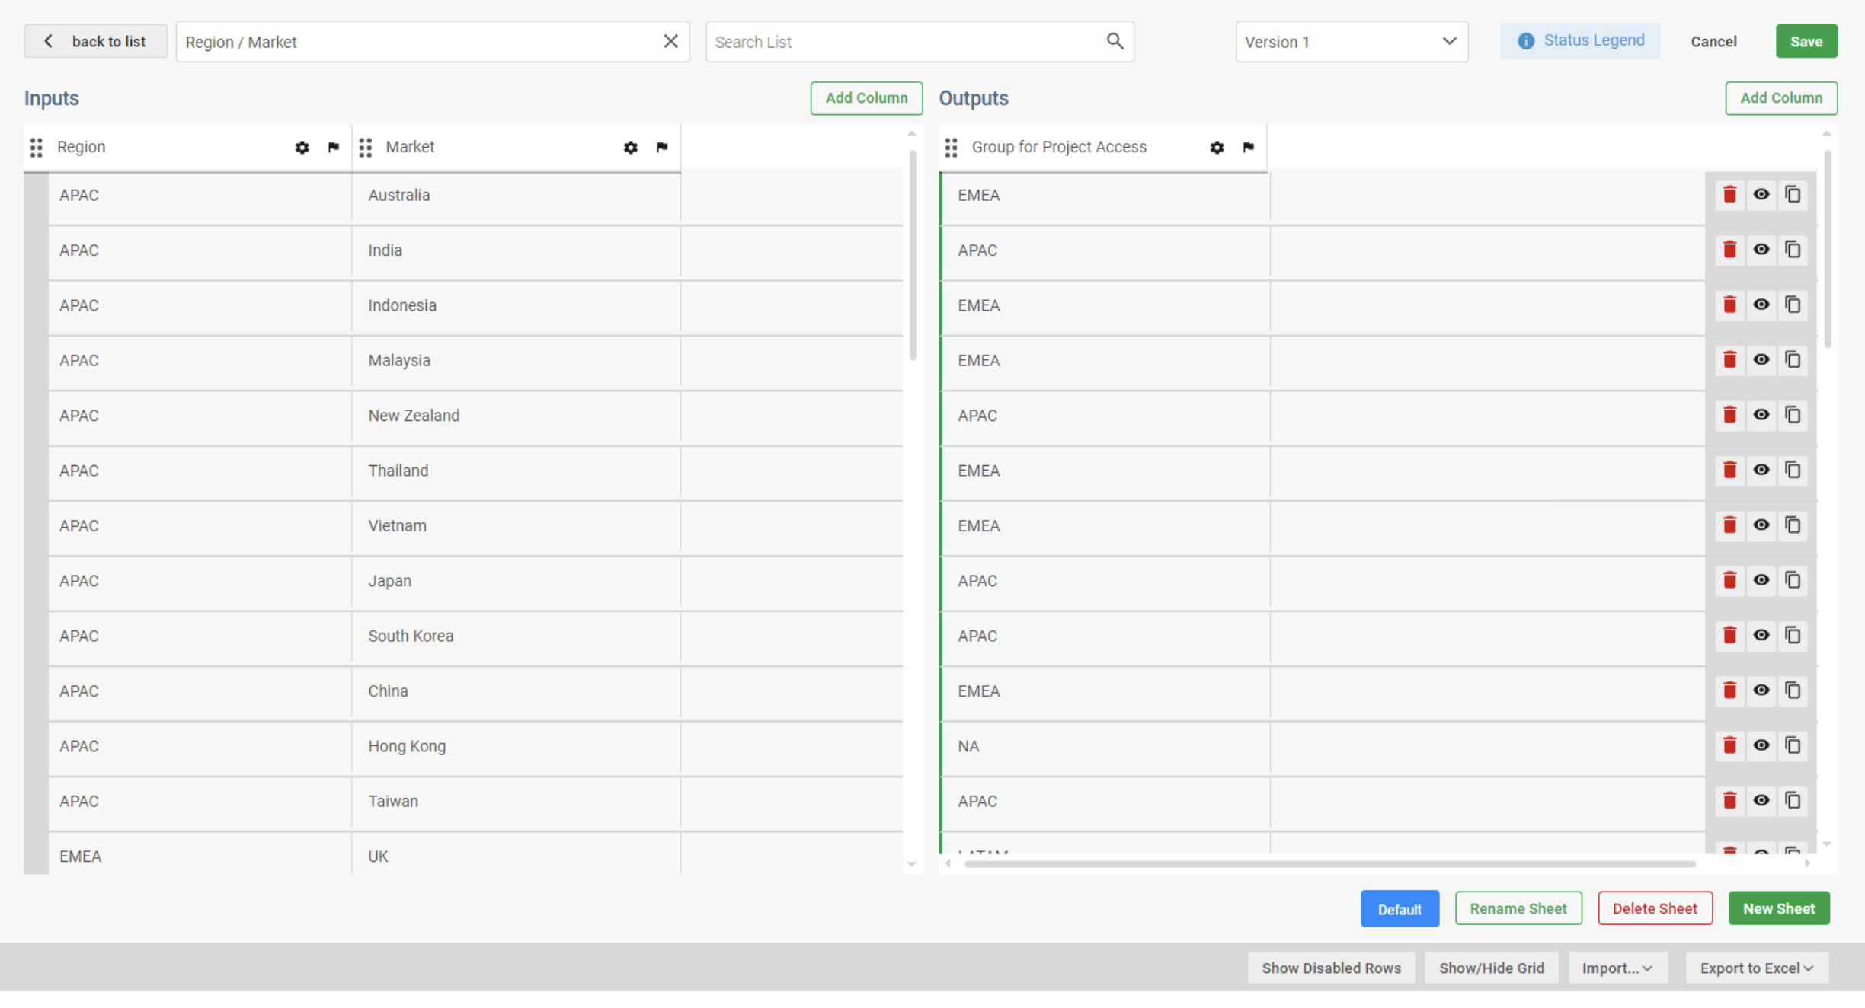Click the search magnifier icon

point(1115,41)
